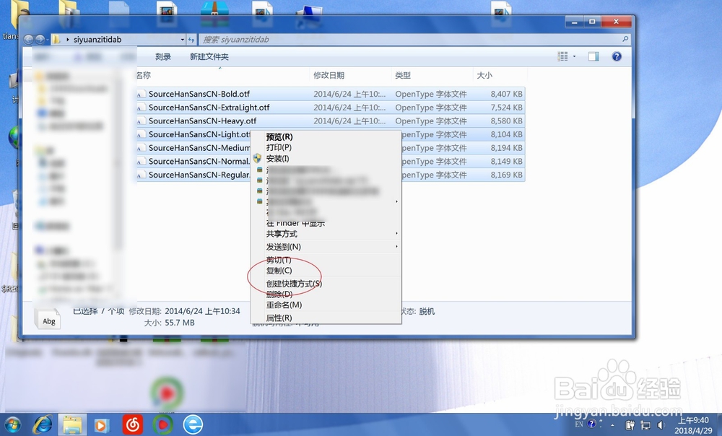
Task: Open Windows Start button
Action: point(12,424)
